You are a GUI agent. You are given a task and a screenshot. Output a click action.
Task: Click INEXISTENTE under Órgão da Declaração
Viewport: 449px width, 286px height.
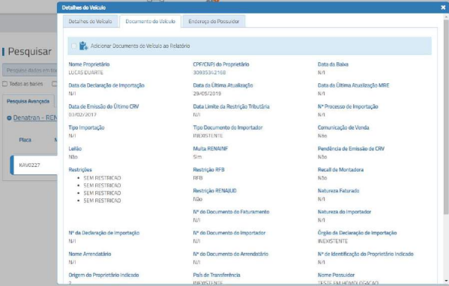click(333, 241)
